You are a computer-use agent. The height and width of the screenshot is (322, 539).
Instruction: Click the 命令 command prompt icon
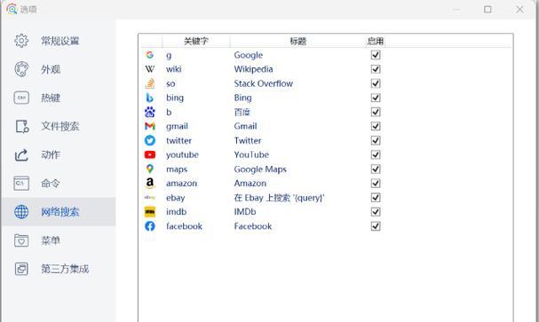pos(21,184)
